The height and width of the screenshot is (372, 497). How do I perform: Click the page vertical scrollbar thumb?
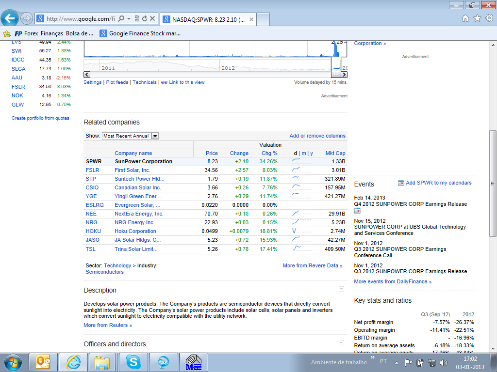493,184
